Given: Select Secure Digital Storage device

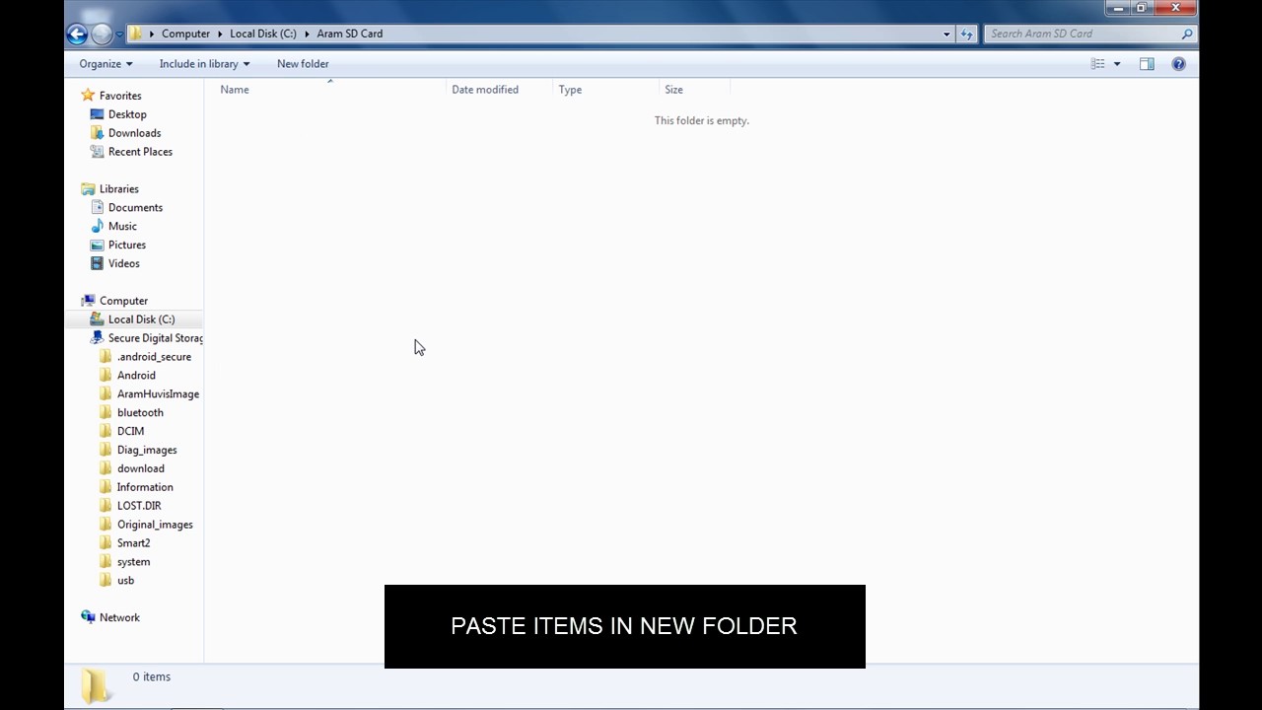Looking at the screenshot, I should [155, 338].
